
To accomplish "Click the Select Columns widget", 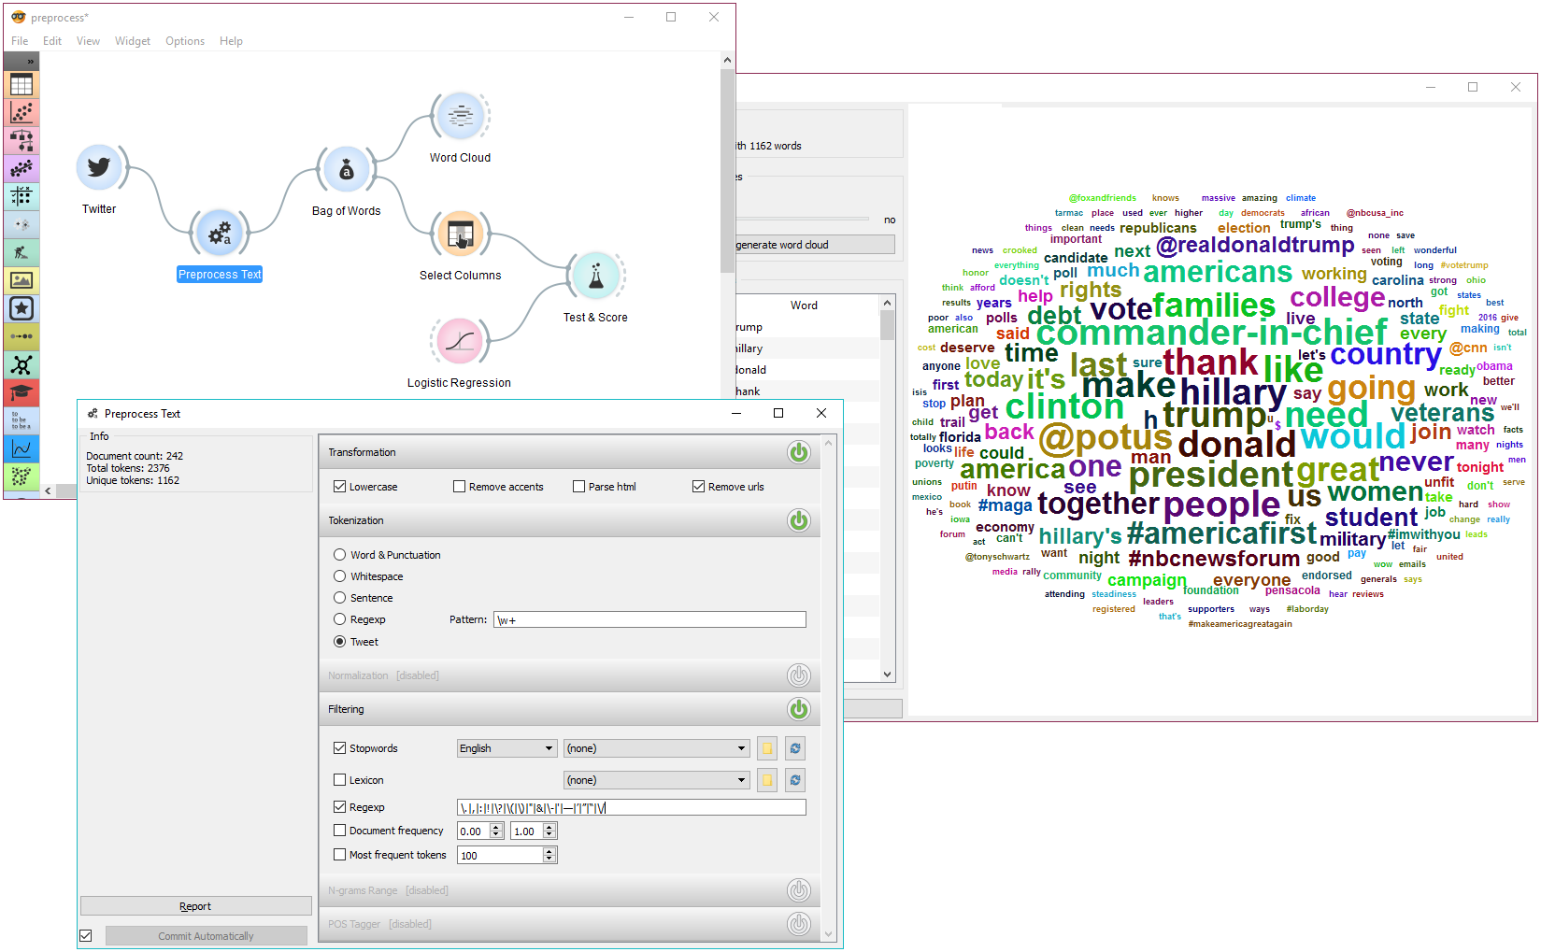I will click(x=460, y=234).
